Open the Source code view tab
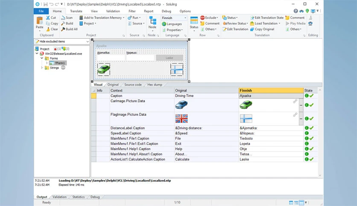Image resolution: width=357 pixels, height=206 pixels. pyautogui.click(x=133, y=85)
